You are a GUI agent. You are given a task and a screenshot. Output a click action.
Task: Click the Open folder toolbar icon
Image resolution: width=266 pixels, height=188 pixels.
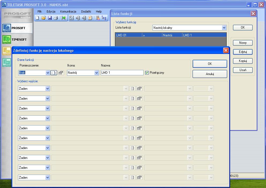[44, 18]
